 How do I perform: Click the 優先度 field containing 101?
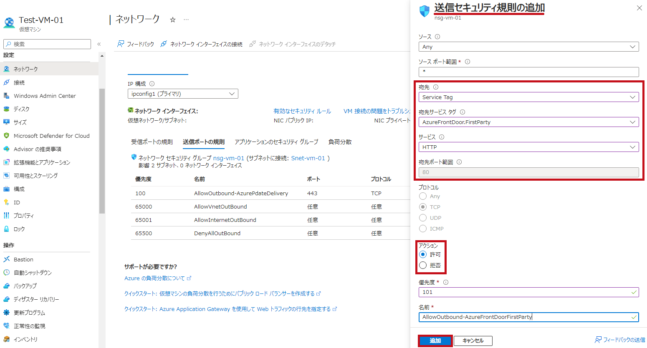coord(528,292)
